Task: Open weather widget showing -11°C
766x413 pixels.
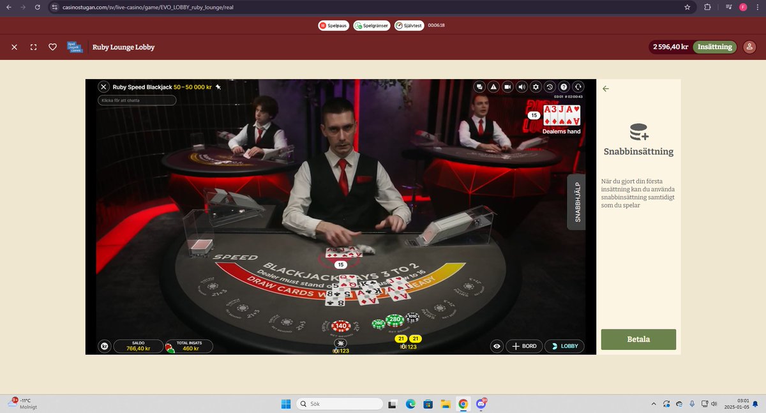Action: pyautogui.click(x=22, y=403)
